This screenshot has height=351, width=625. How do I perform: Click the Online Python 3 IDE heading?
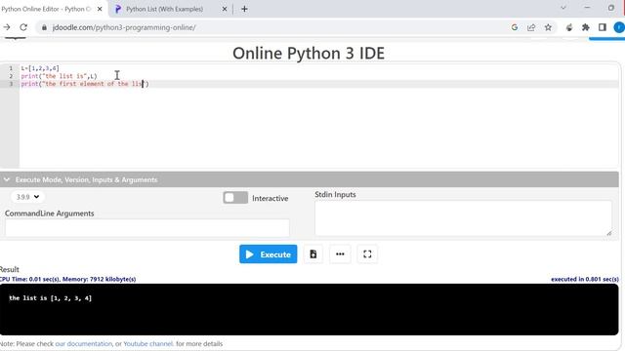(309, 54)
